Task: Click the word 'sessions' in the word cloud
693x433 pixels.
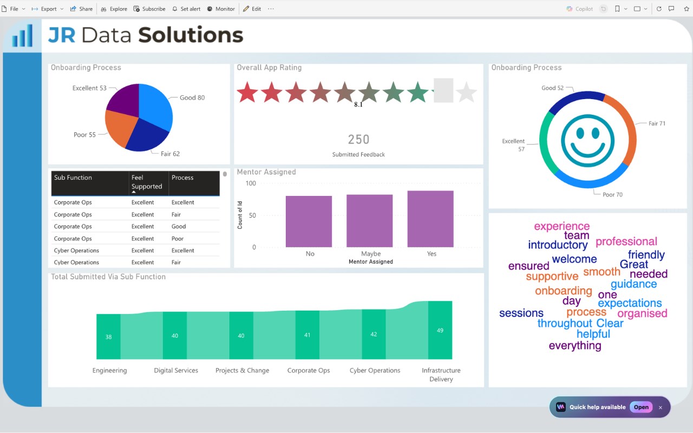Action: tap(521, 313)
